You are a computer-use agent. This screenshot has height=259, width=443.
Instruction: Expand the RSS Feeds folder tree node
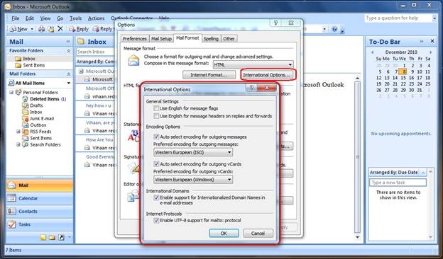point(18,132)
